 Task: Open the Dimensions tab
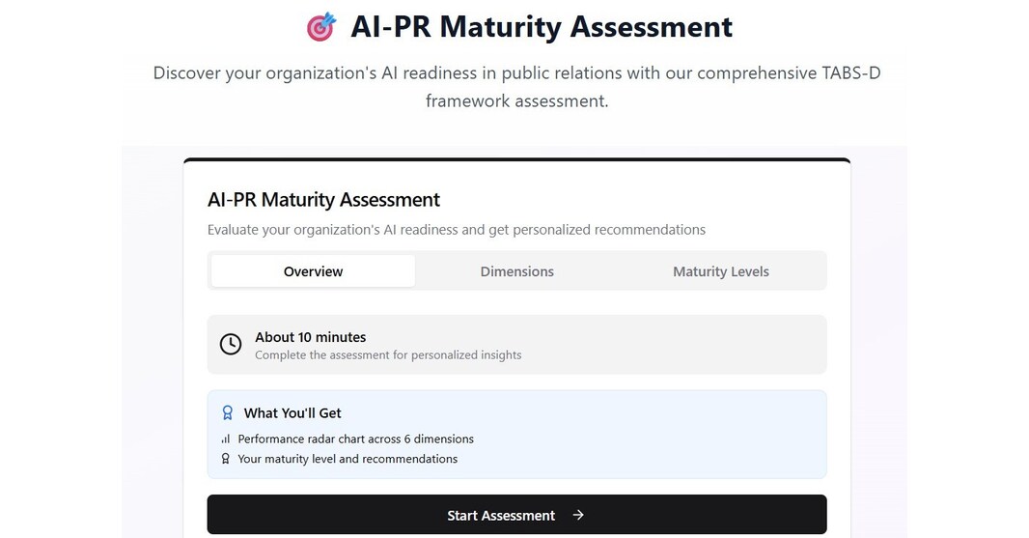[517, 271]
